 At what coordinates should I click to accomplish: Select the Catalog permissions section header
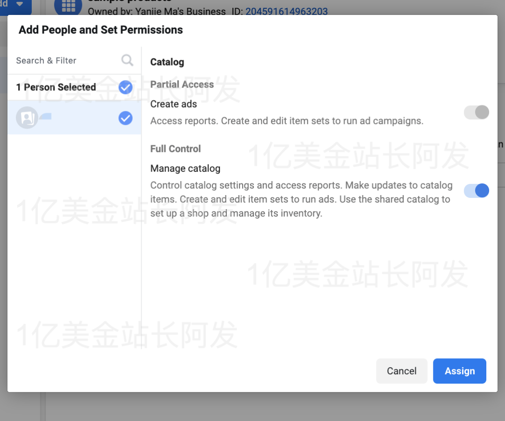coord(167,62)
